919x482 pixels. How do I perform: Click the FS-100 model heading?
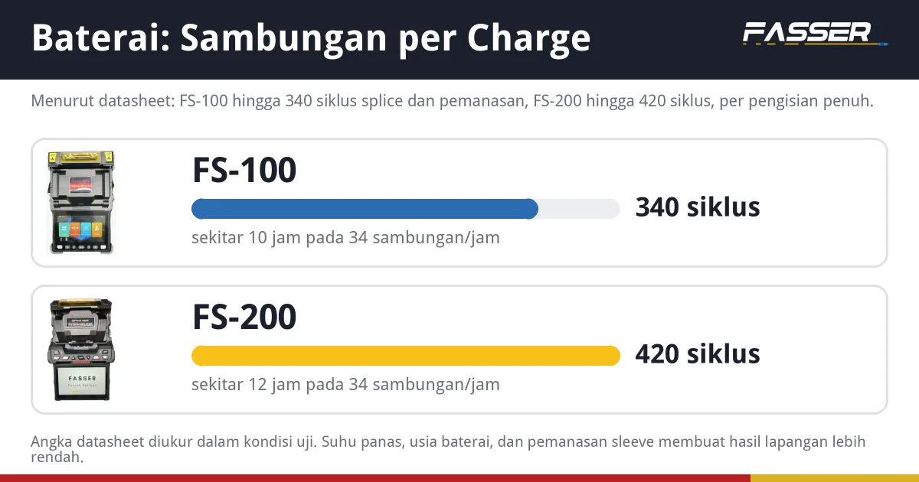[x=244, y=170]
